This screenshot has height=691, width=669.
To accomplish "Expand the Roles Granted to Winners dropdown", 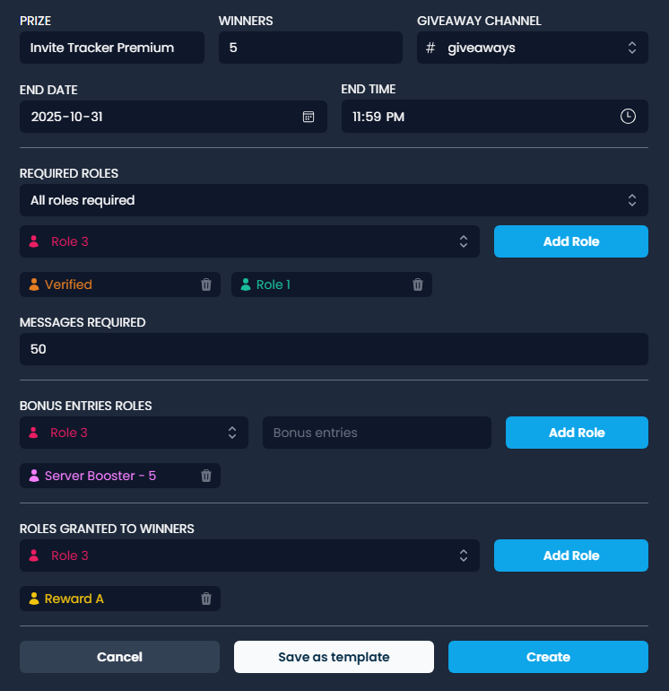I will (249, 555).
